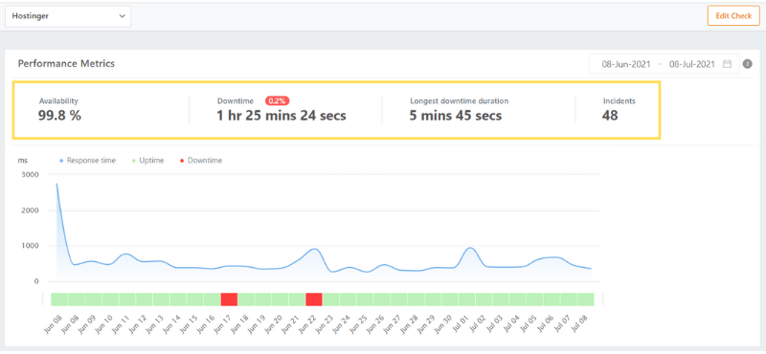This screenshot has height=354, width=766.
Task: Click the Incidents count 48
Action: coord(611,116)
